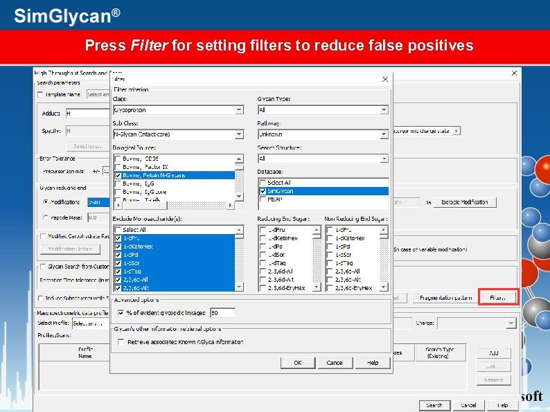Click scroll right arrow in Biological Source list
Image resolution: width=550 pixels, height=412 pixels.
click(x=230, y=206)
